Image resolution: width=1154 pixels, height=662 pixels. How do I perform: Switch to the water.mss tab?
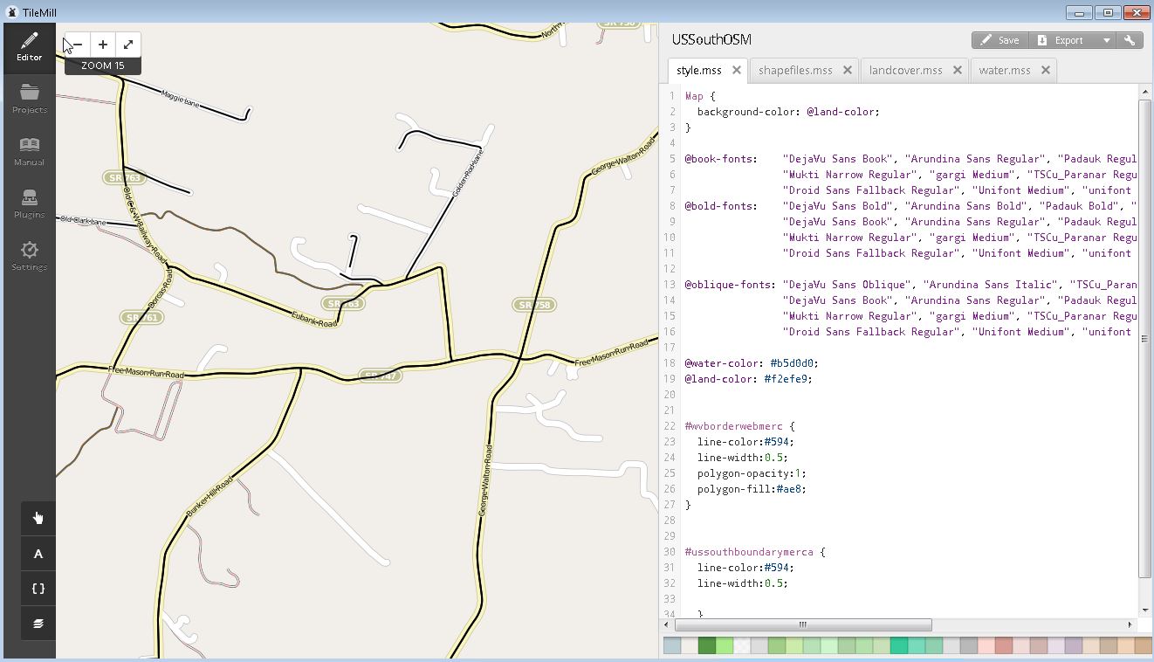(x=1004, y=70)
